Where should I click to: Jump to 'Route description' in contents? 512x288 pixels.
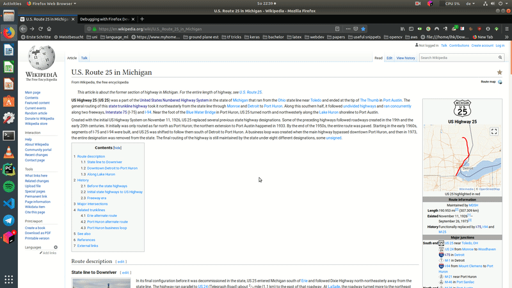91,156
